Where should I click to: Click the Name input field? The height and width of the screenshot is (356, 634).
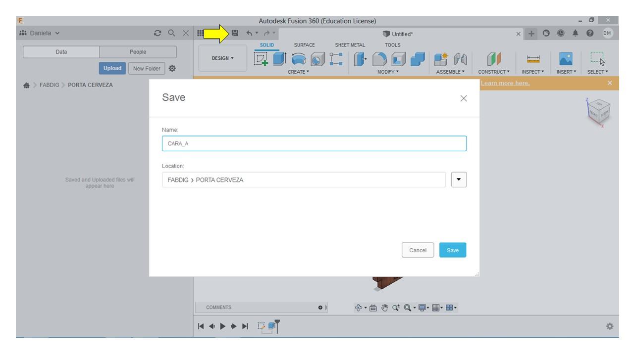coord(314,143)
